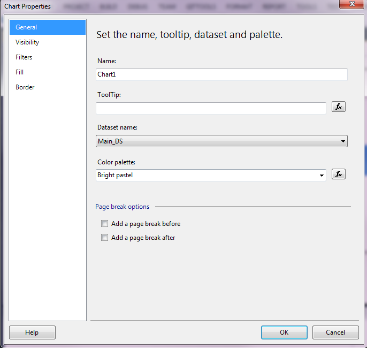
Task: Open the Color palette dropdown list
Action: point(322,175)
